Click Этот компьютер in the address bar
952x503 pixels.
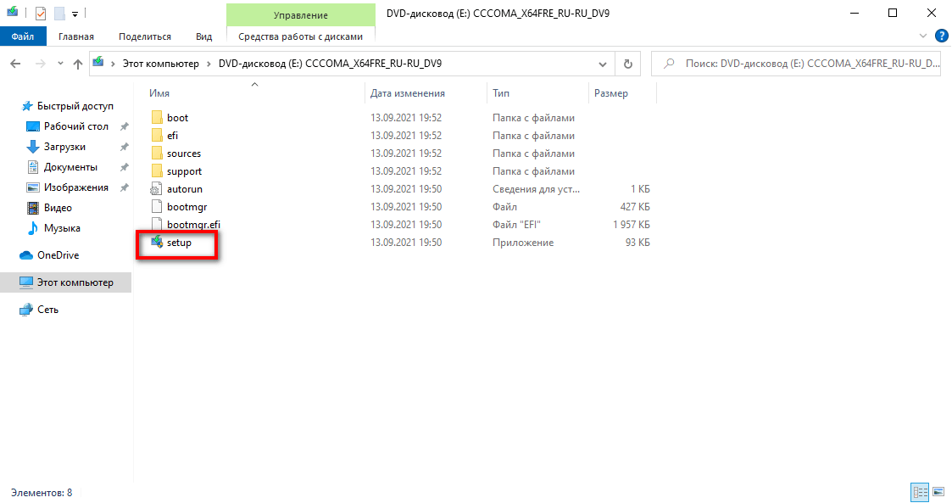[160, 64]
